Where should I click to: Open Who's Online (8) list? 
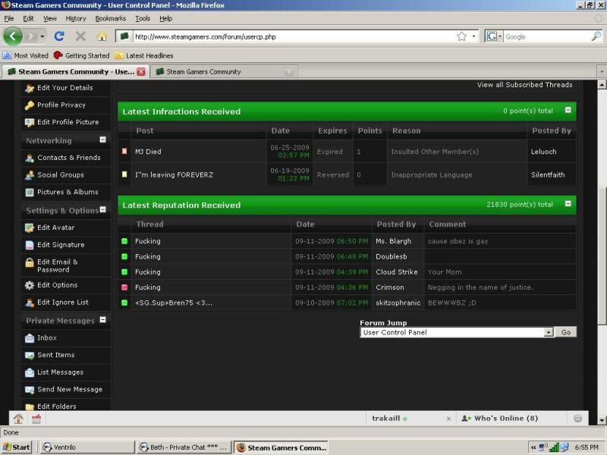(500, 419)
